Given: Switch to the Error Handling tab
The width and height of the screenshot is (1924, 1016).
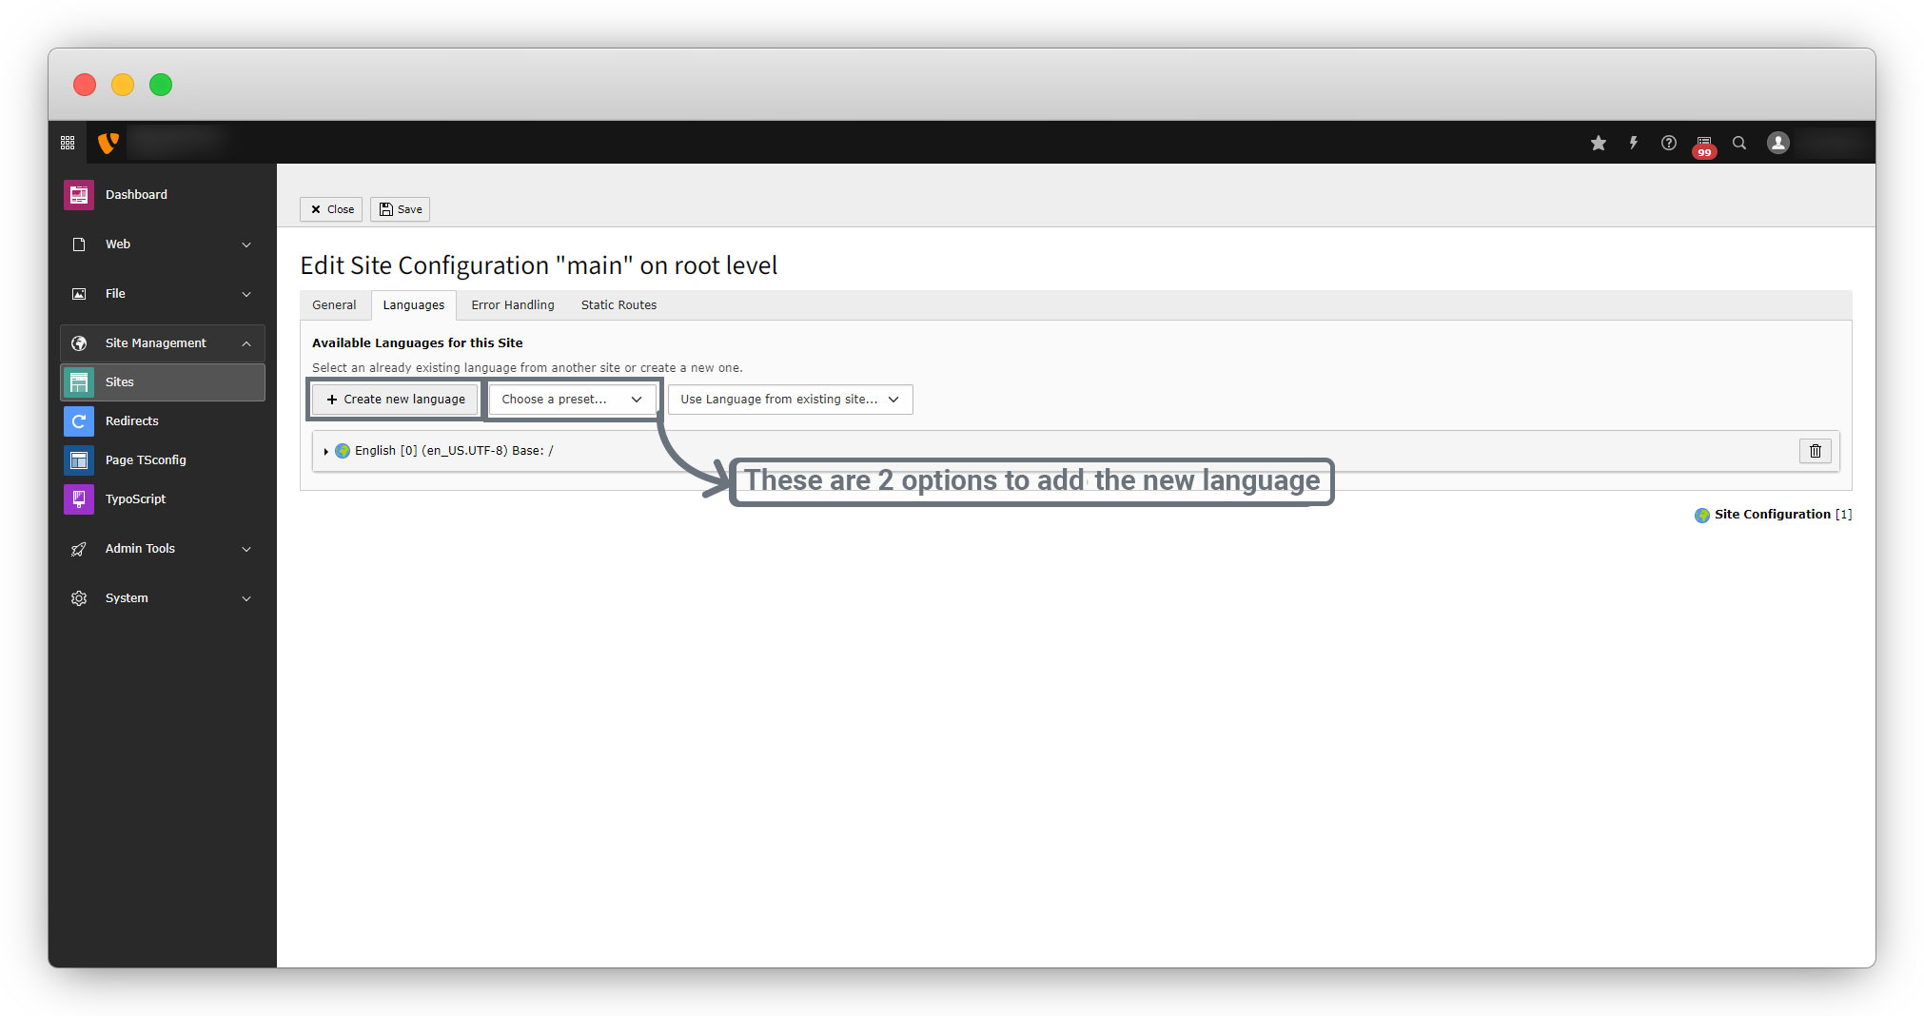Looking at the screenshot, I should [x=512, y=305].
